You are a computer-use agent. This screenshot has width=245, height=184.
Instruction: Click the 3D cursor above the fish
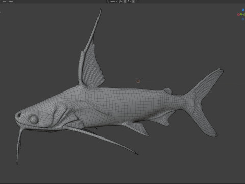pyautogui.click(x=138, y=81)
